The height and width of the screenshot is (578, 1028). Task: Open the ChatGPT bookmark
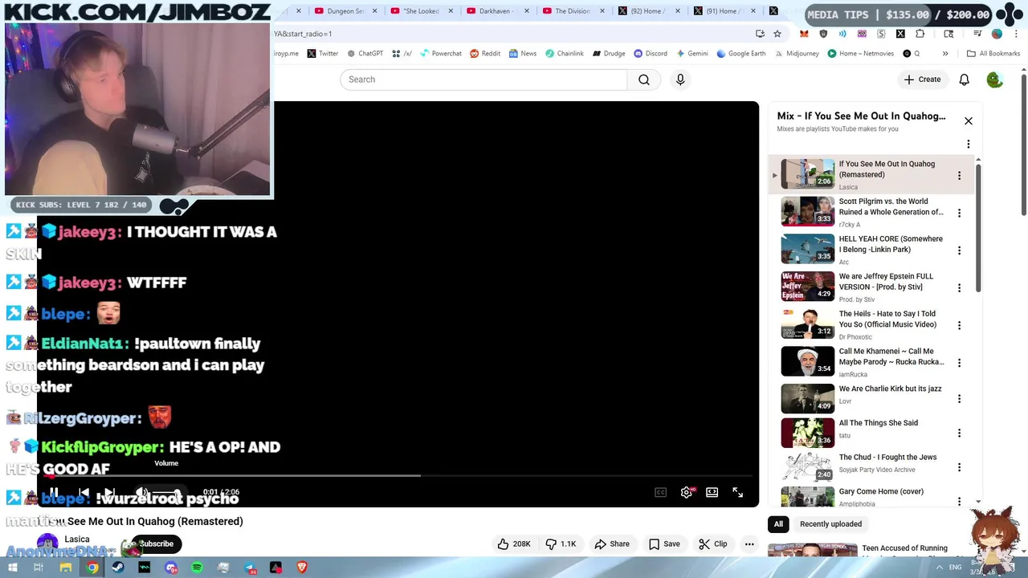point(365,54)
